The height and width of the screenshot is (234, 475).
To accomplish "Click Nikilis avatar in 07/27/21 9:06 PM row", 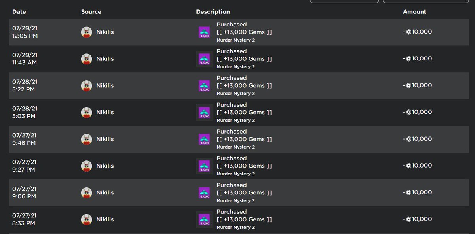I will [x=87, y=192].
